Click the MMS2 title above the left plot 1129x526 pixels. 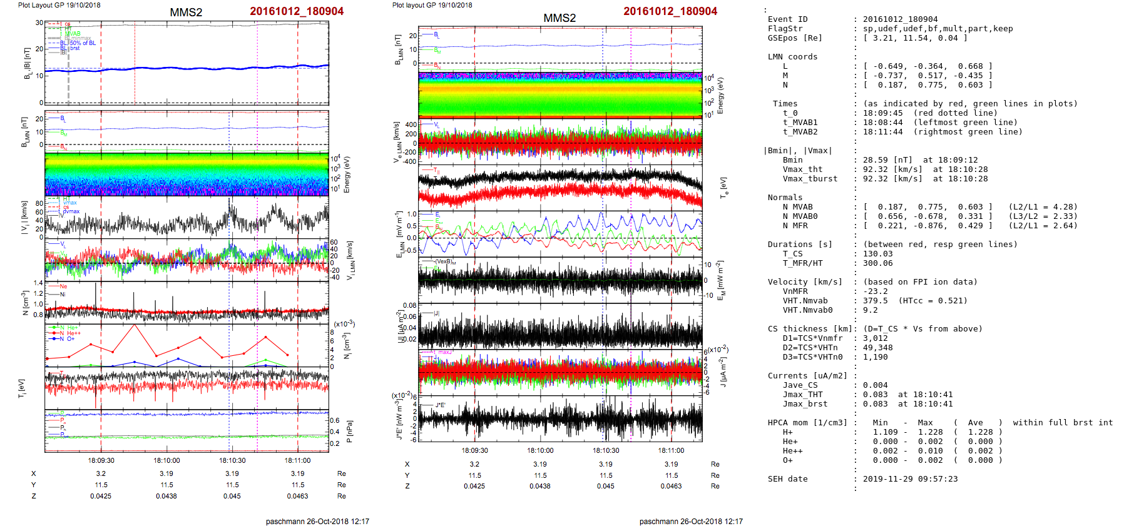tap(186, 13)
